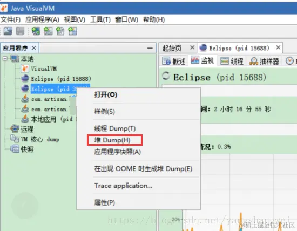Switch to Eclipse (pid 15688) tab
The height and width of the screenshot is (231, 297).
tap(239, 48)
